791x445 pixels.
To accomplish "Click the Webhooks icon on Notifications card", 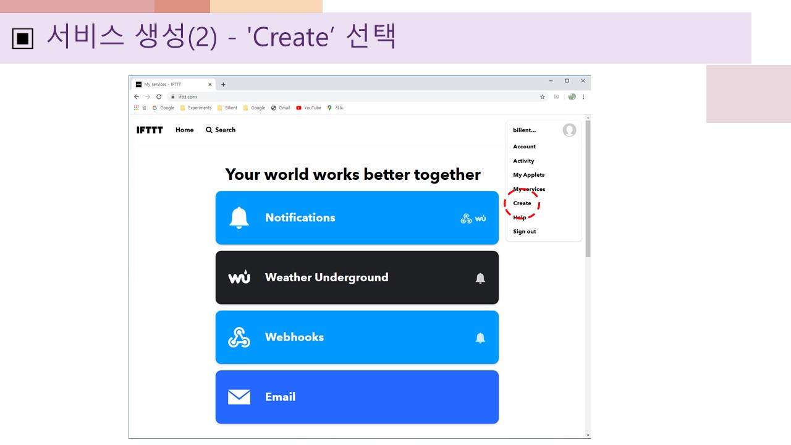I will (467, 218).
